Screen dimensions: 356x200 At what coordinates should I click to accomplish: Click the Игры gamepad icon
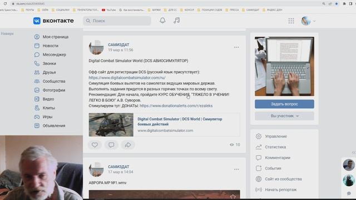click(x=37, y=117)
